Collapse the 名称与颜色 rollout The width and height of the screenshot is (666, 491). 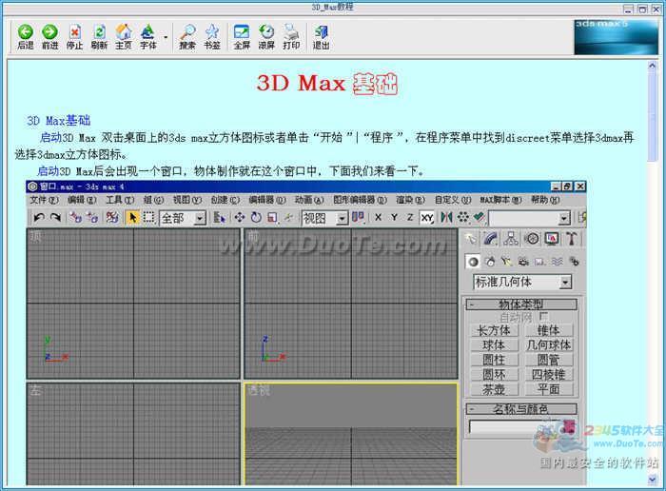tap(521, 409)
